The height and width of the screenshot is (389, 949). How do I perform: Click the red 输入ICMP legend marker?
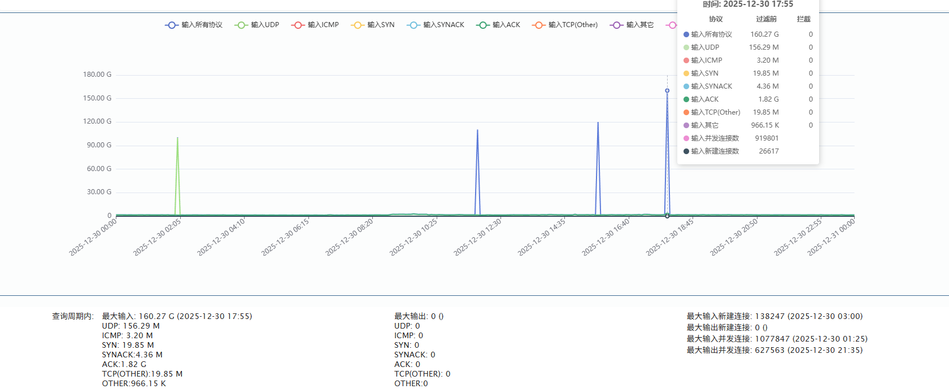[298, 25]
